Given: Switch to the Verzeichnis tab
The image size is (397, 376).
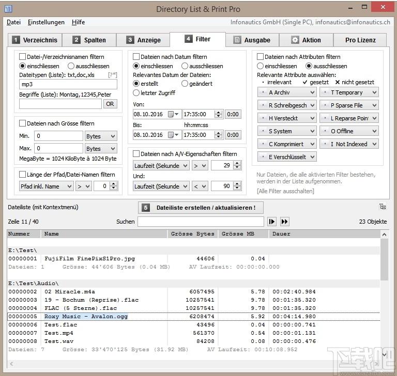Looking at the screenshot, I should click(35, 40).
